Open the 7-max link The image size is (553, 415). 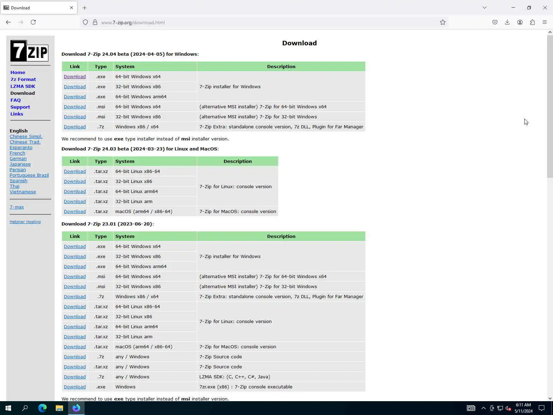click(x=17, y=207)
